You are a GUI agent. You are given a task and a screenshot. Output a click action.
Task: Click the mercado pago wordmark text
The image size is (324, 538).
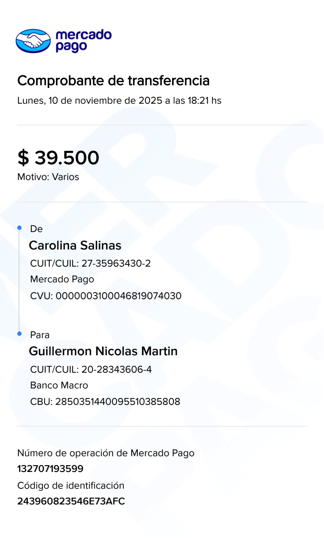click(83, 41)
